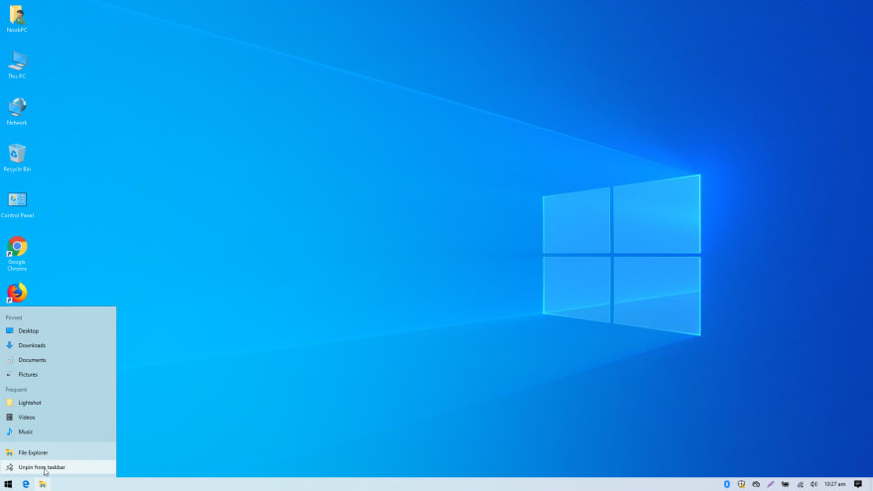Select the Network desktop icon
This screenshot has height=491, width=873.
[x=17, y=111]
